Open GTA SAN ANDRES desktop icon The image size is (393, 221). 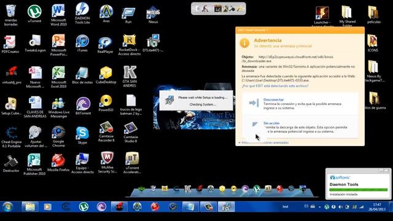coord(130,72)
